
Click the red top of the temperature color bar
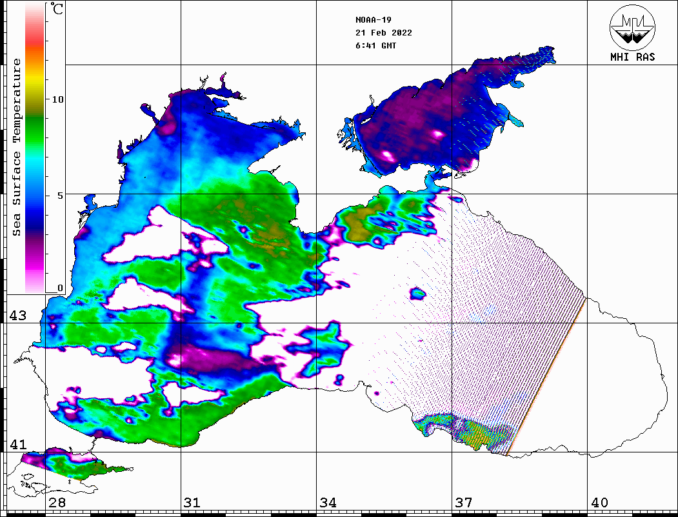[x=35, y=39]
